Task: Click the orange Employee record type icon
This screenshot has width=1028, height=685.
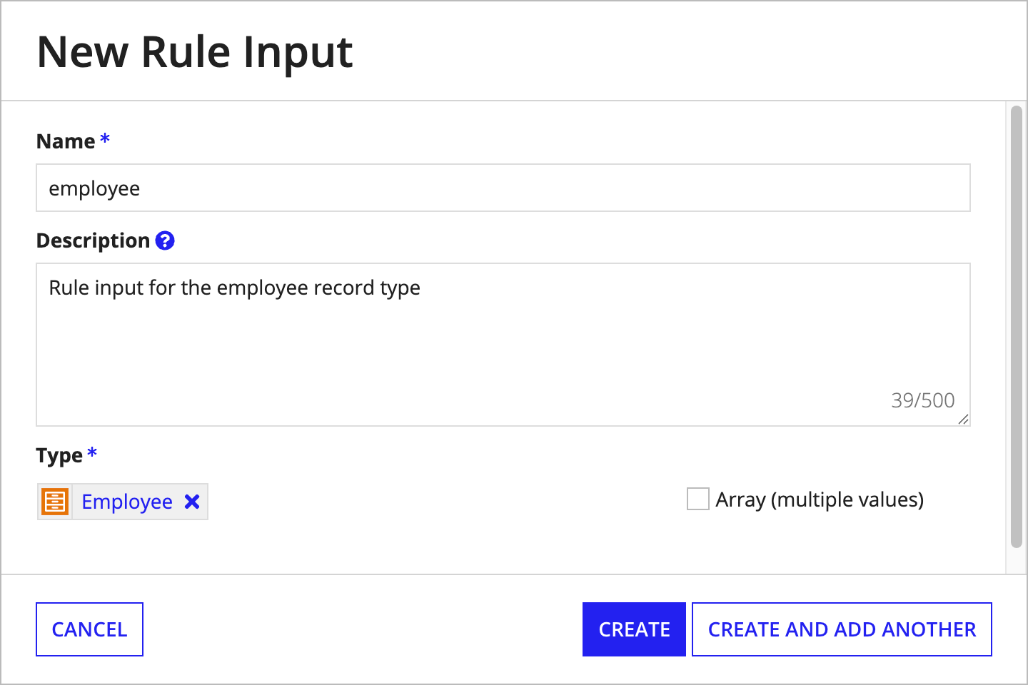Action: click(55, 502)
